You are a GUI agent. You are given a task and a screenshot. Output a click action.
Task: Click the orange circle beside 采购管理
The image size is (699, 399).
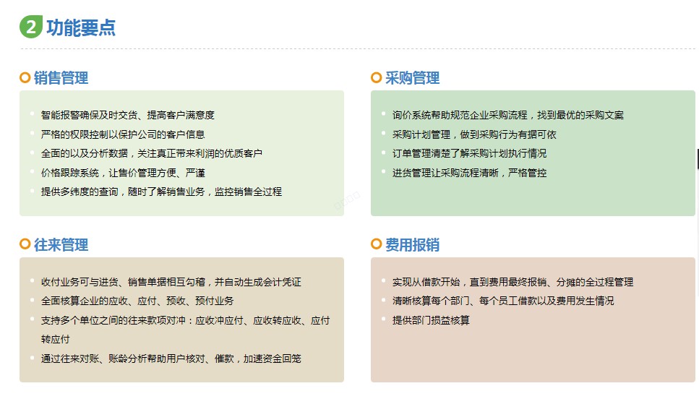377,77
